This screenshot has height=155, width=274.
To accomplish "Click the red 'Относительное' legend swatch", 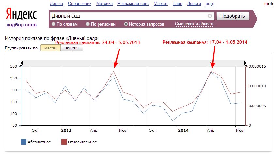I will point(64,142).
